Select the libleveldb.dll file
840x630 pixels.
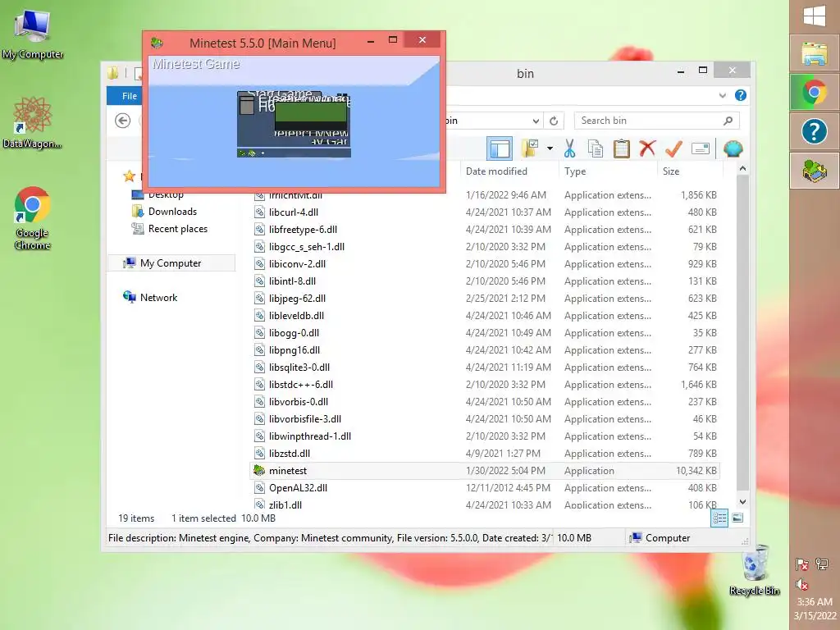(x=296, y=316)
